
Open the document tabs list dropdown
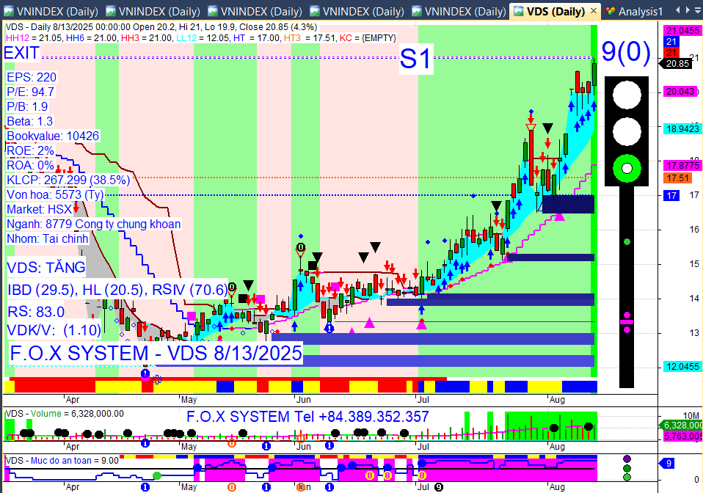[699, 10]
